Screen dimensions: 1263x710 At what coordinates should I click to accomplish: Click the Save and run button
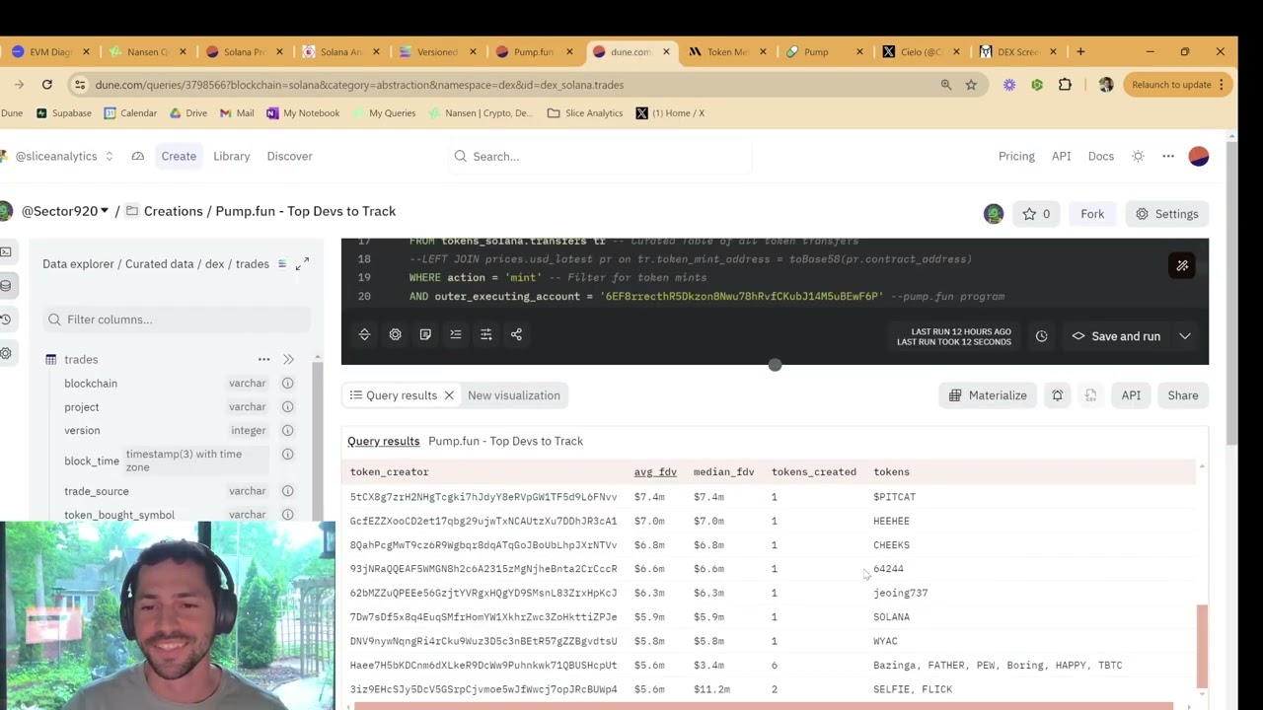(x=1117, y=336)
